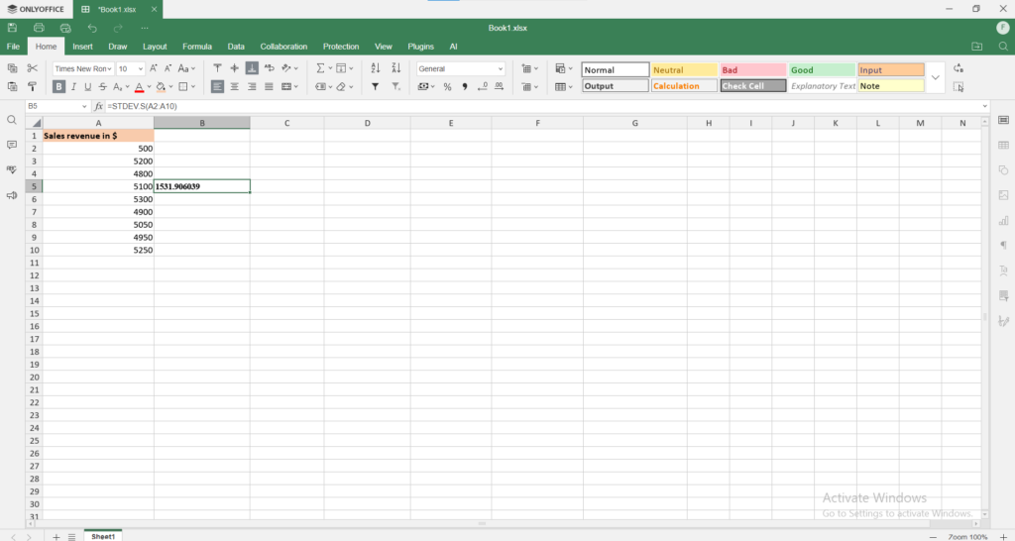The image size is (1015, 541).
Task: Apply the Bad cell style
Action: pyautogui.click(x=753, y=70)
